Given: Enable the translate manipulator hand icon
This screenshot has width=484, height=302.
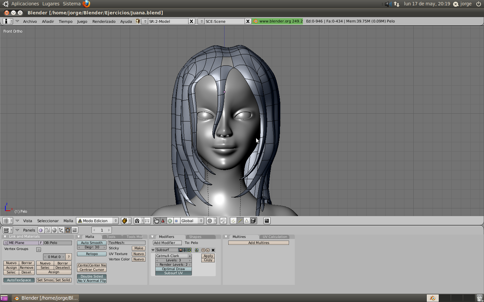Looking at the screenshot, I should click(157, 221).
